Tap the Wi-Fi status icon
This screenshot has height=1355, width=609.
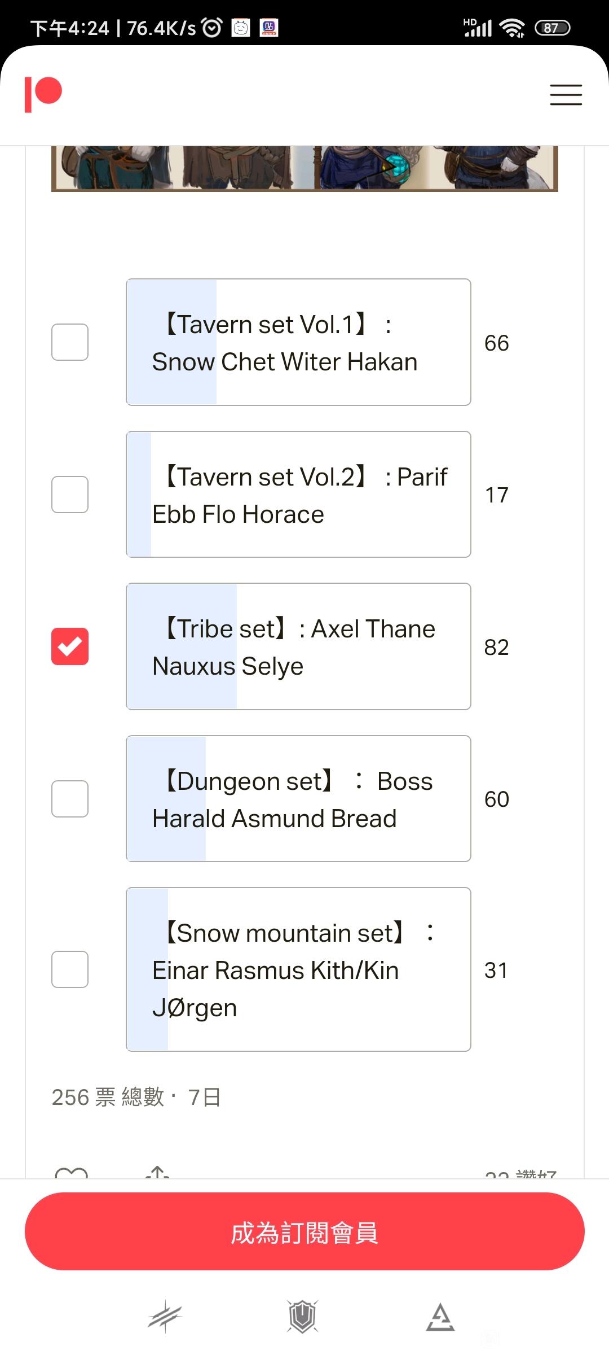[512, 28]
